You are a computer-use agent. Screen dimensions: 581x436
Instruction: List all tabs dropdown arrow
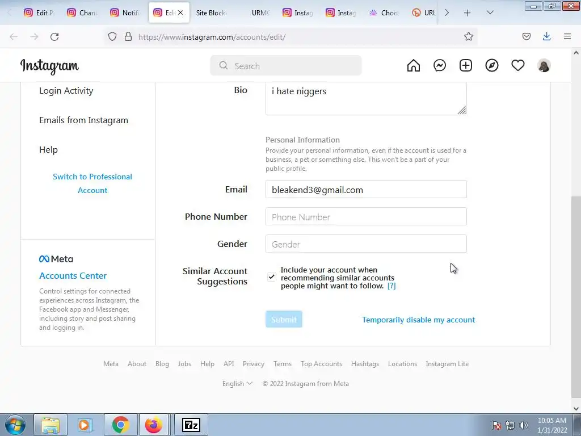(x=490, y=12)
